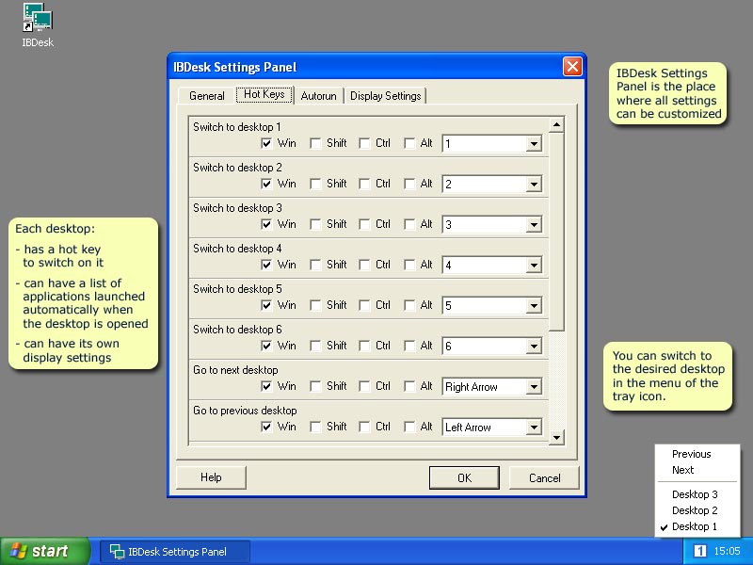Confirm settings with the OK button

coord(464,477)
